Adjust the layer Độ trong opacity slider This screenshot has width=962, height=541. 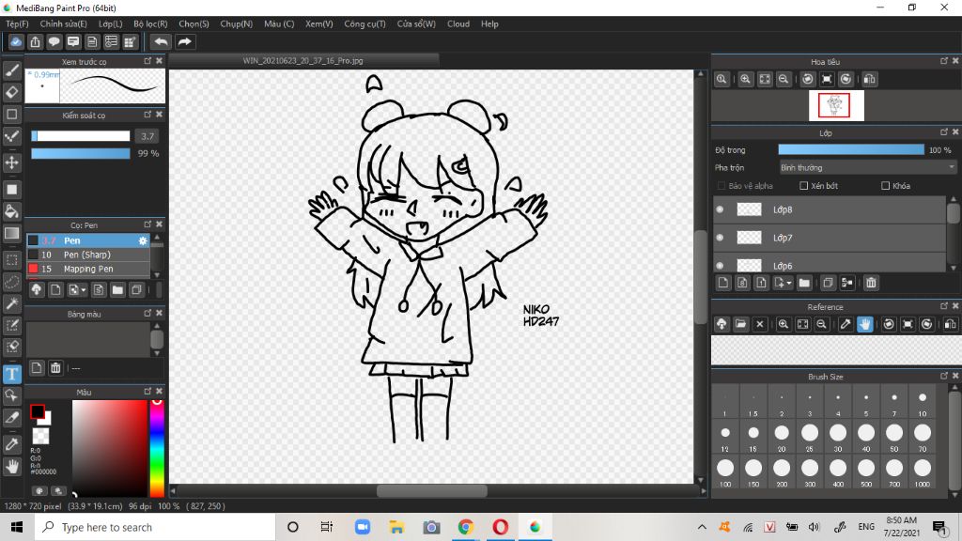pyautogui.click(x=851, y=149)
